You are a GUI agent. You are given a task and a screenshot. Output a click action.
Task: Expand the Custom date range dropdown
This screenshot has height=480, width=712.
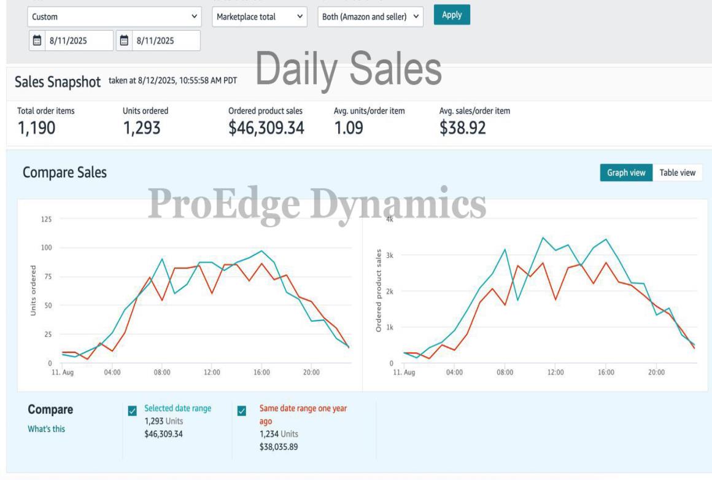(115, 17)
